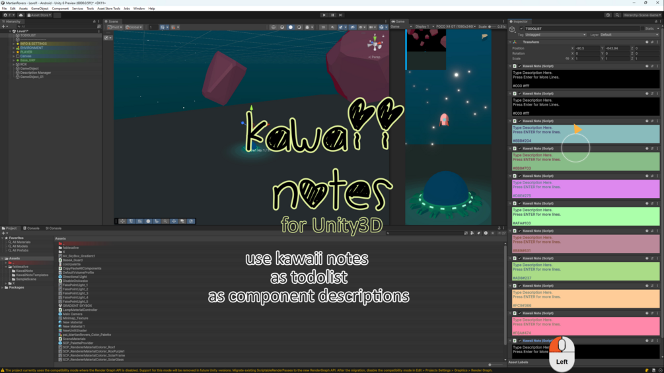This screenshot has height=373, width=664.
Task: Open the Global handle rotation dropdown
Action: pyautogui.click(x=134, y=27)
